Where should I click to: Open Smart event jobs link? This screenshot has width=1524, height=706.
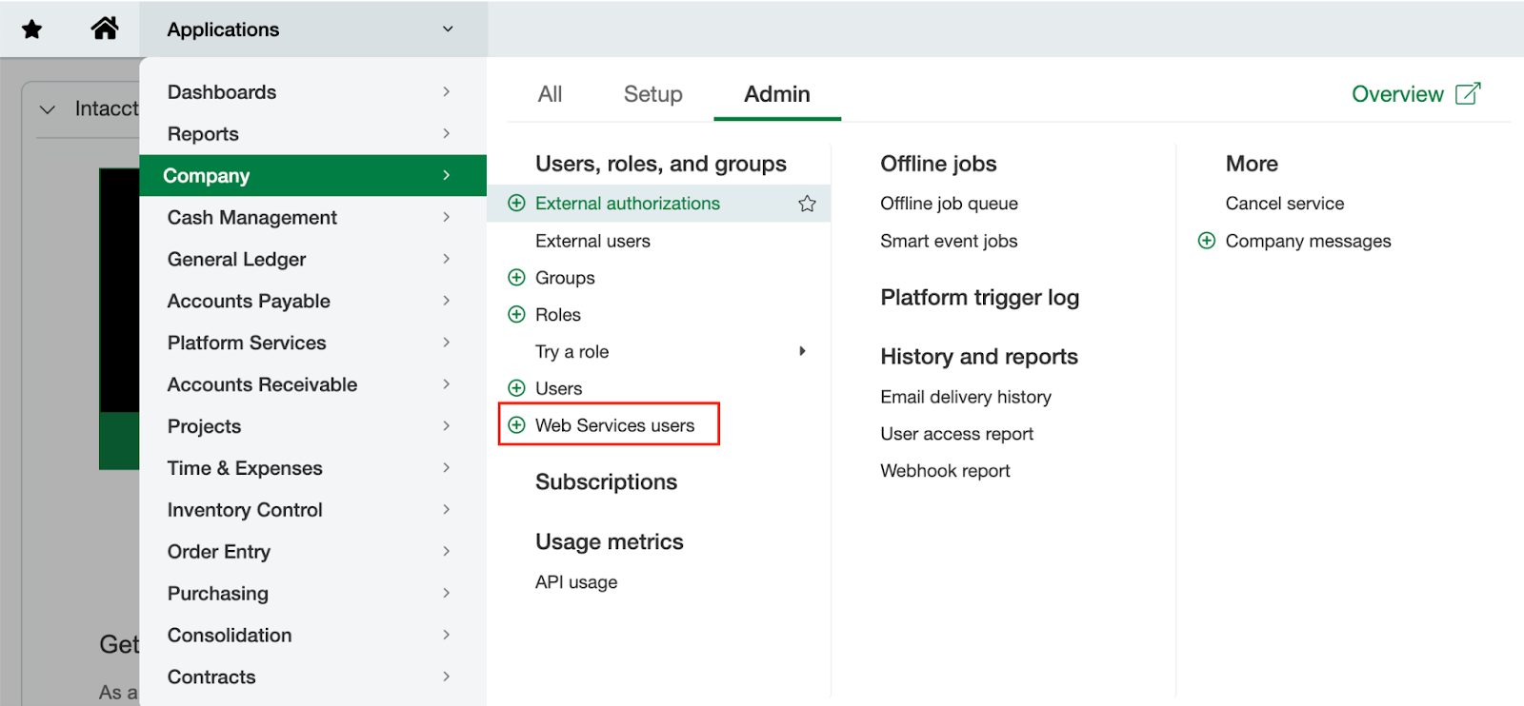click(949, 241)
